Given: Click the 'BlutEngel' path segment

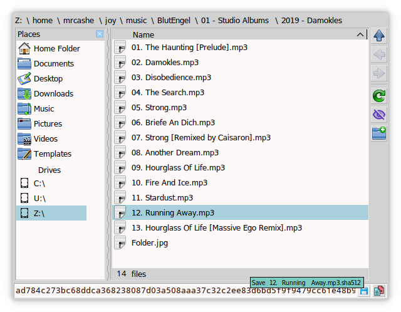Looking at the screenshot, I should [173, 20].
